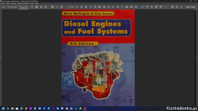198x111 pixels.
Task: Expand the left navigation pane arrow
Action: pyautogui.click(x=1, y=57)
